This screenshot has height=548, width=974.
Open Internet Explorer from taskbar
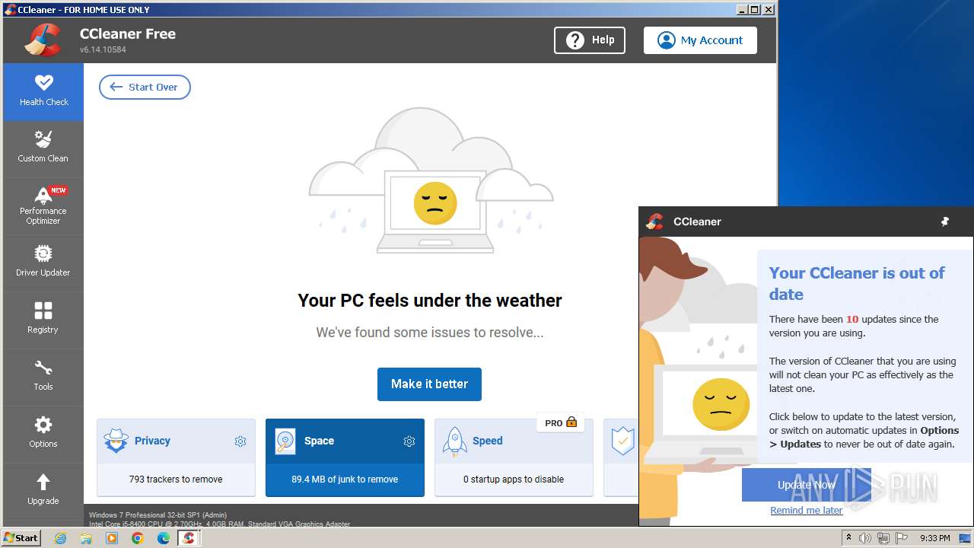pos(60,538)
